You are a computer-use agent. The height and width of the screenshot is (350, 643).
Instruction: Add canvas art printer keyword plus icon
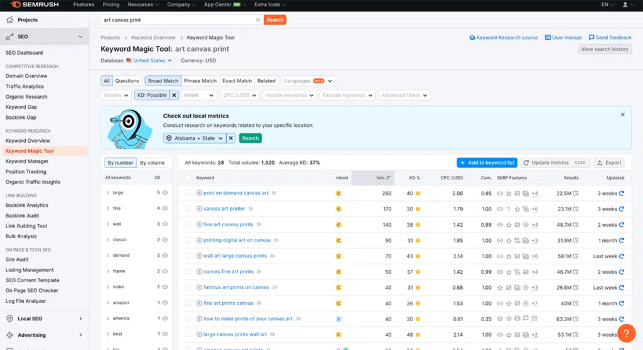click(199, 209)
